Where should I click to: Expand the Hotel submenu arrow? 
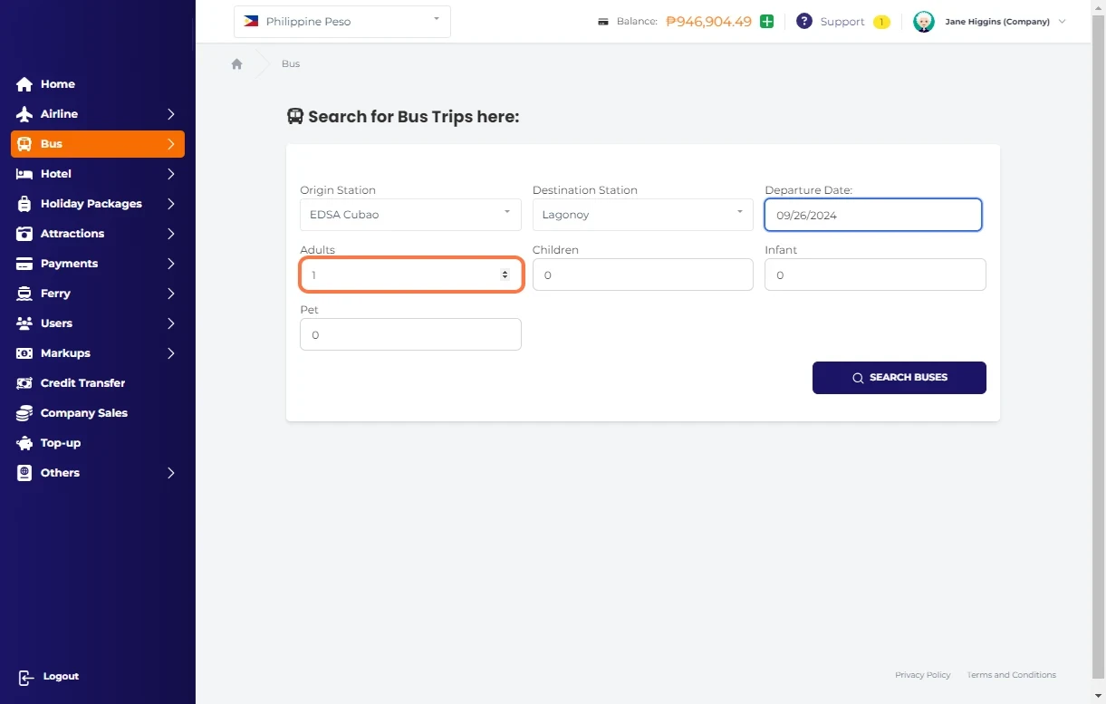pyautogui.click(x=171, y=174)
